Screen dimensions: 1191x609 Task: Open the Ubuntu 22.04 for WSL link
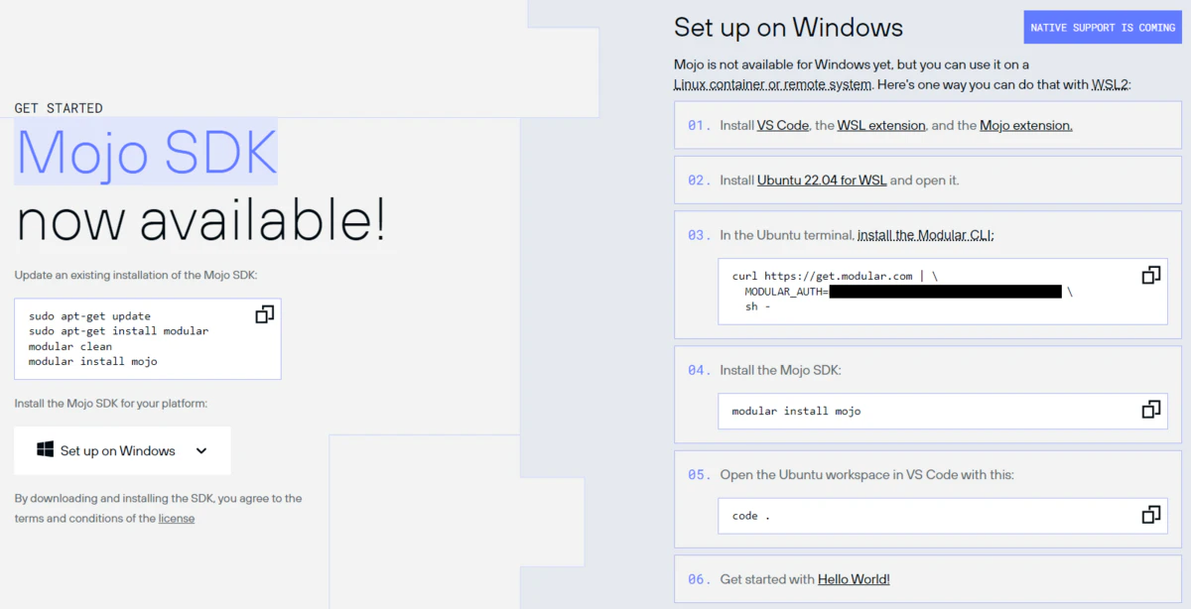[x=822, y=181]
